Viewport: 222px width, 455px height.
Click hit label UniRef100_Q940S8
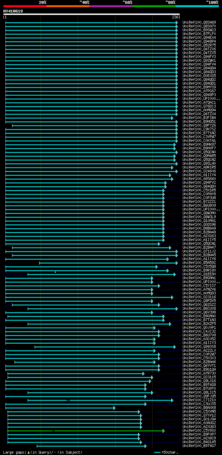[199, 346]
